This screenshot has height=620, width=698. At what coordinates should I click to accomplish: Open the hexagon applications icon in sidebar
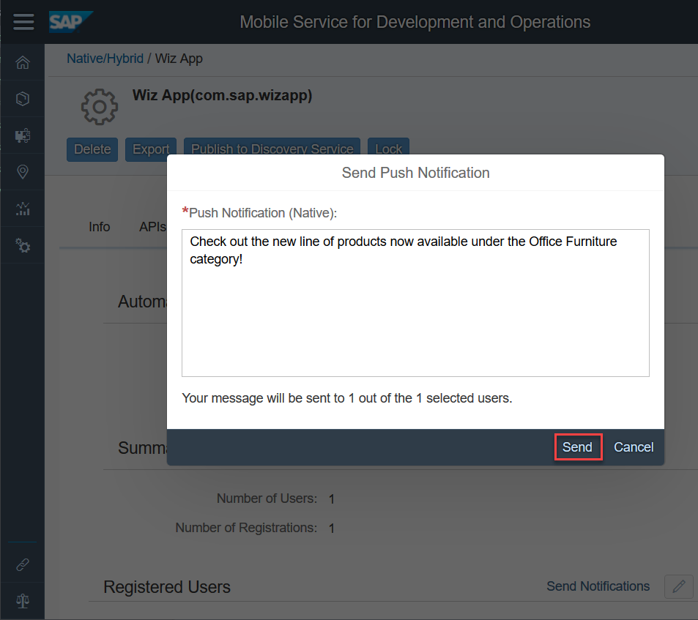point(23,99)
